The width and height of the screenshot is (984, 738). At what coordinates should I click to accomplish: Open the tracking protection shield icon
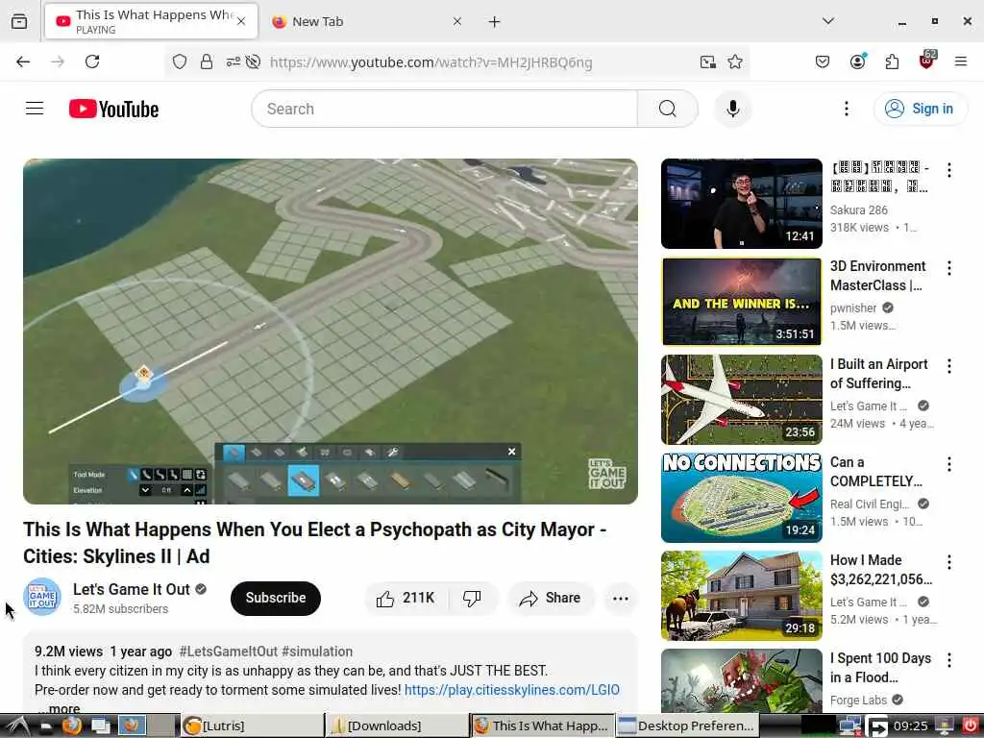tap(180, 61)
